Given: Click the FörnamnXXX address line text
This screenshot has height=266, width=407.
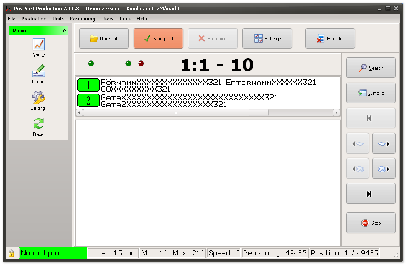Looking at the screenshot, I should click(x=208, y=82).
